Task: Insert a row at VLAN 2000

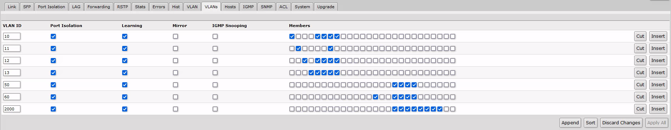Action: click(x=658, y=109)
